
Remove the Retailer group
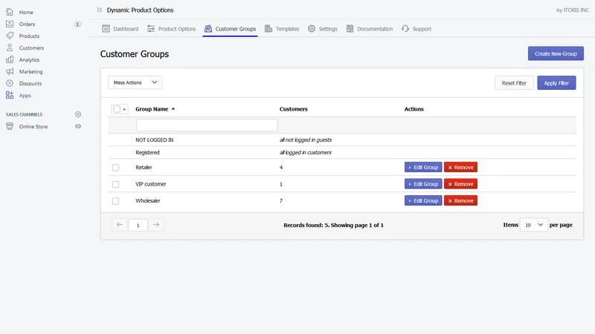tap(460, 168)
